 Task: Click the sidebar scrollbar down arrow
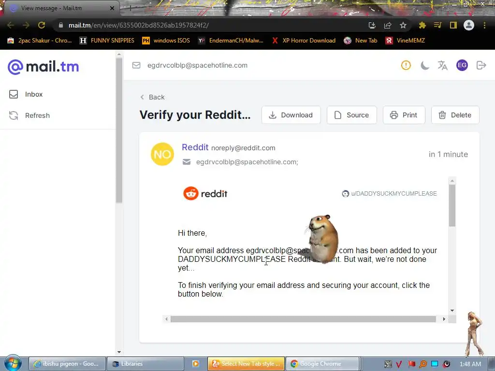coord(119,352)
